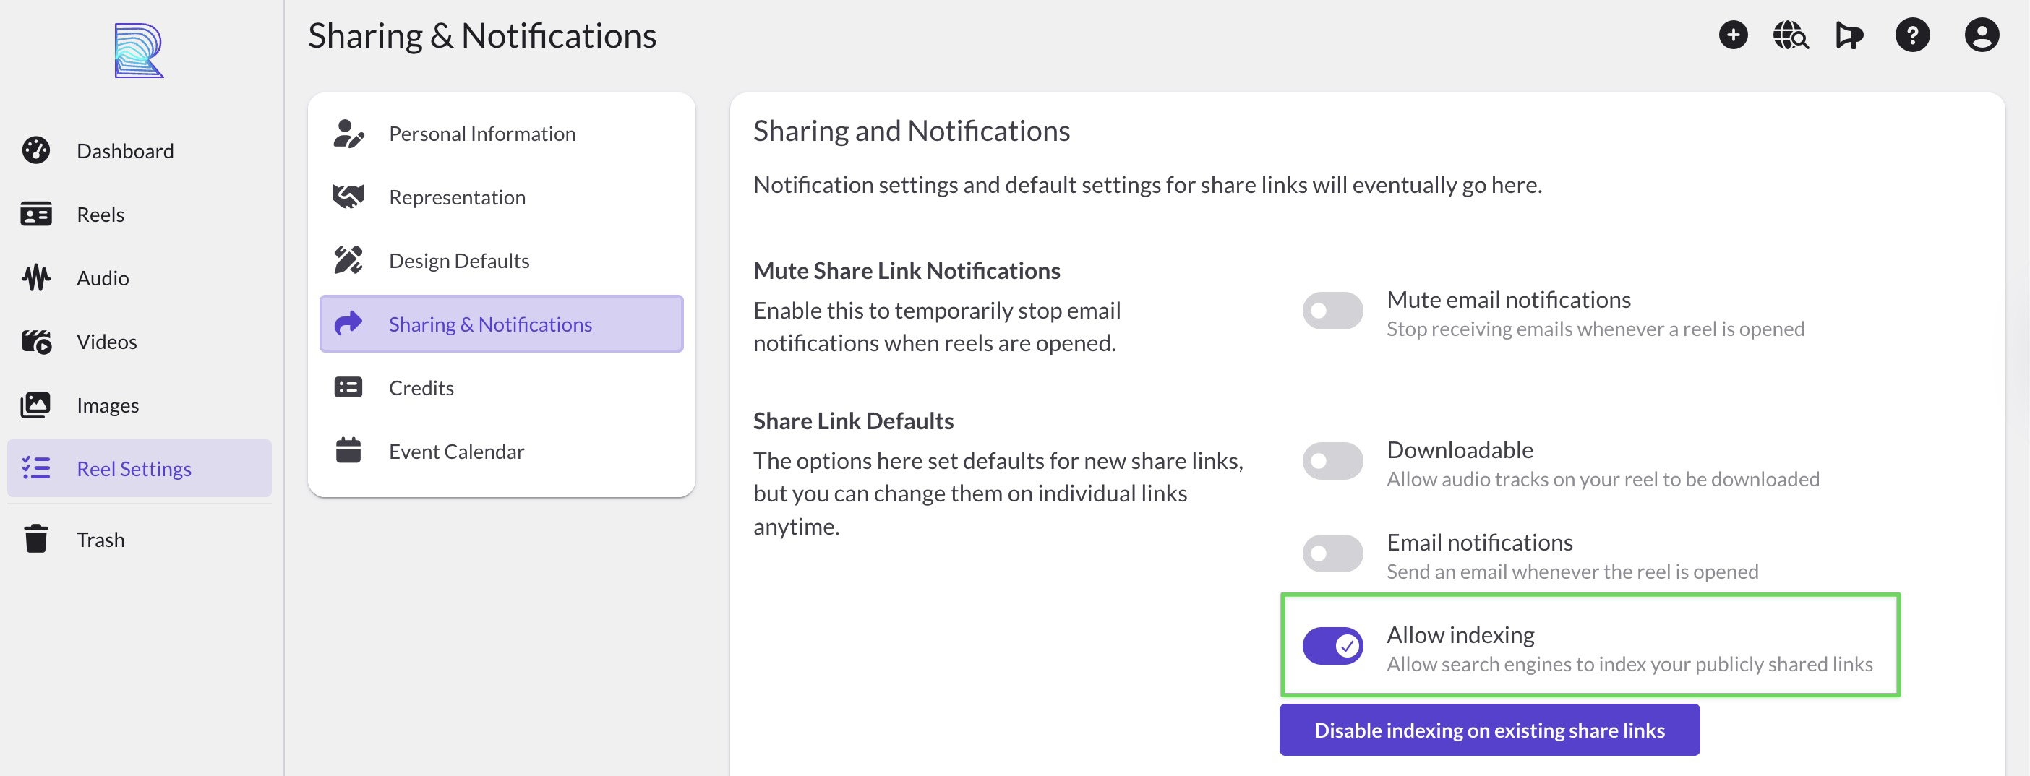The width and height of the screenshot is (2030, 776).
Task: Click the plus add icon in header
Action: 1733,35
